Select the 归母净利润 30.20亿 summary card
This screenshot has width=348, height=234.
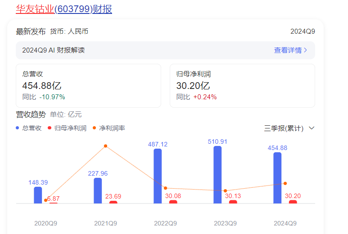click(x=242, y=86)
